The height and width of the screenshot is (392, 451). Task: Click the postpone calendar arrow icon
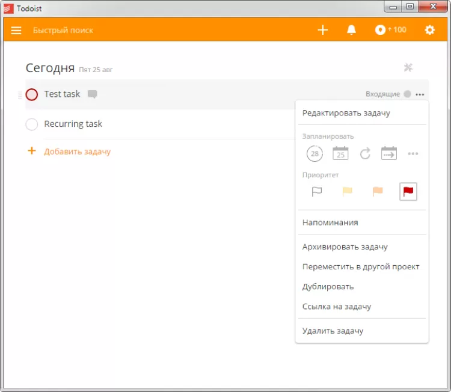[389, 153]
